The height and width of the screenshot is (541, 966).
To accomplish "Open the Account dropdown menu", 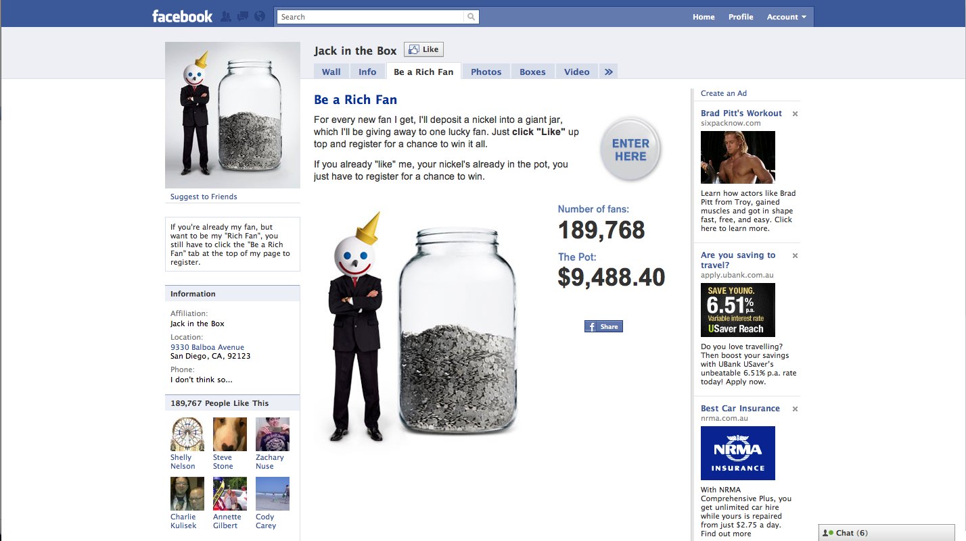I will tap(786, 17).
